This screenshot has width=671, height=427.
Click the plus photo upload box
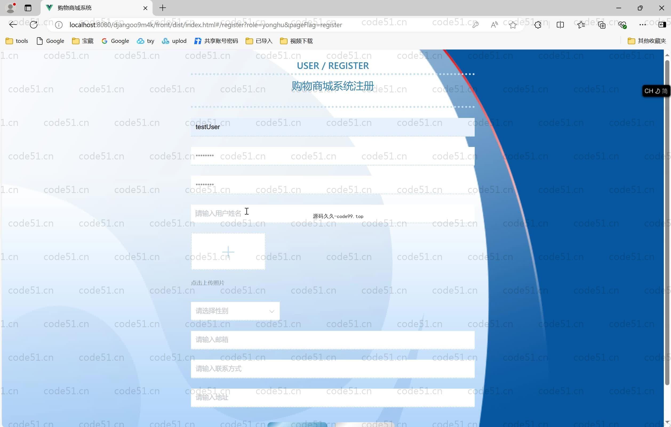pos(228,251)
